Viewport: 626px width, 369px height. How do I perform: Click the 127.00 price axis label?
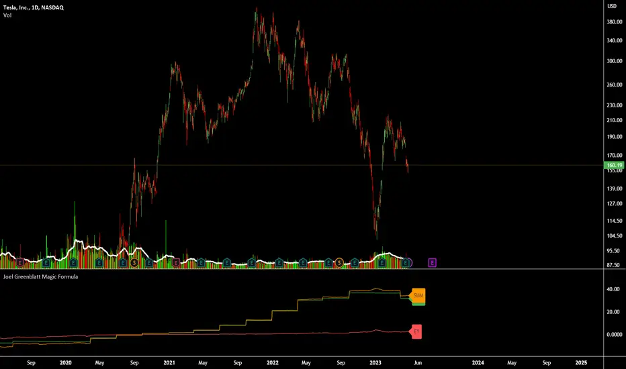coord(615,203)
